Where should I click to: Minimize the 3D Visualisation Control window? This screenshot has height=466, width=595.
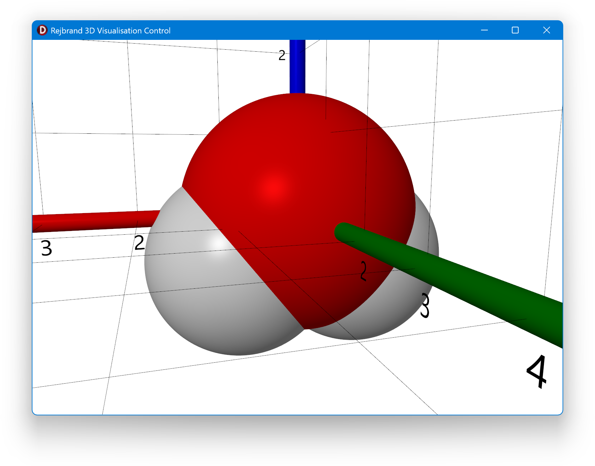[484, 30]
